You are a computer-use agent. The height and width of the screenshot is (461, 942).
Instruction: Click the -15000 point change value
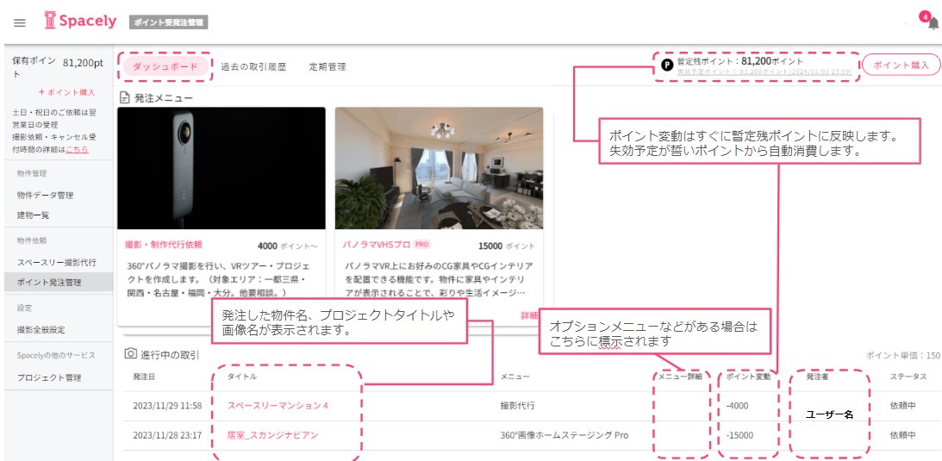[739, 435]
